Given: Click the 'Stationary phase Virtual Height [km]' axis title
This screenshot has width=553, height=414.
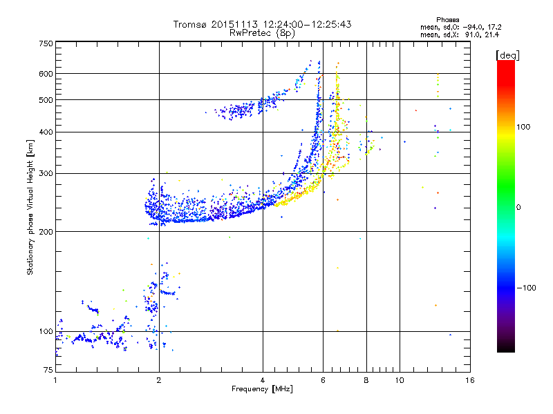Looking at the screenshot, I should coord(30,207).
